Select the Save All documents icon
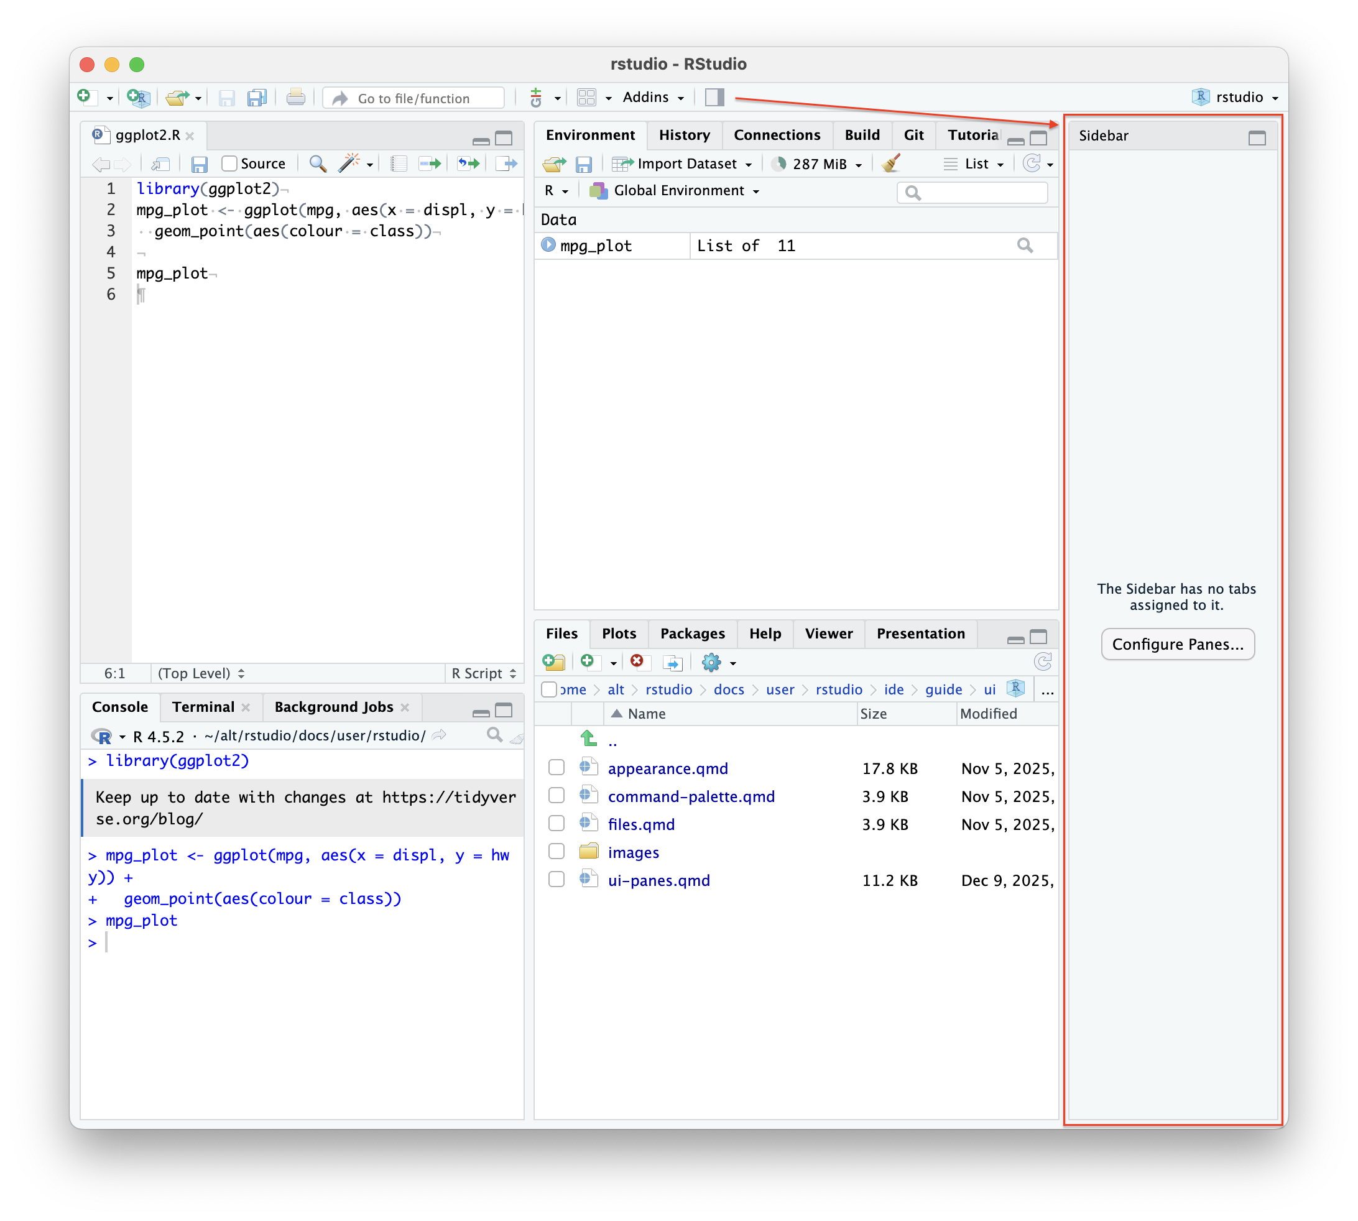Screen dimensions: 1358x1221 coord(256,97)
